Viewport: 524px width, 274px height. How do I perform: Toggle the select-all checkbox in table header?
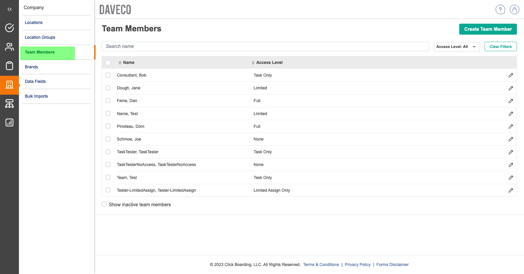point(108,63)
